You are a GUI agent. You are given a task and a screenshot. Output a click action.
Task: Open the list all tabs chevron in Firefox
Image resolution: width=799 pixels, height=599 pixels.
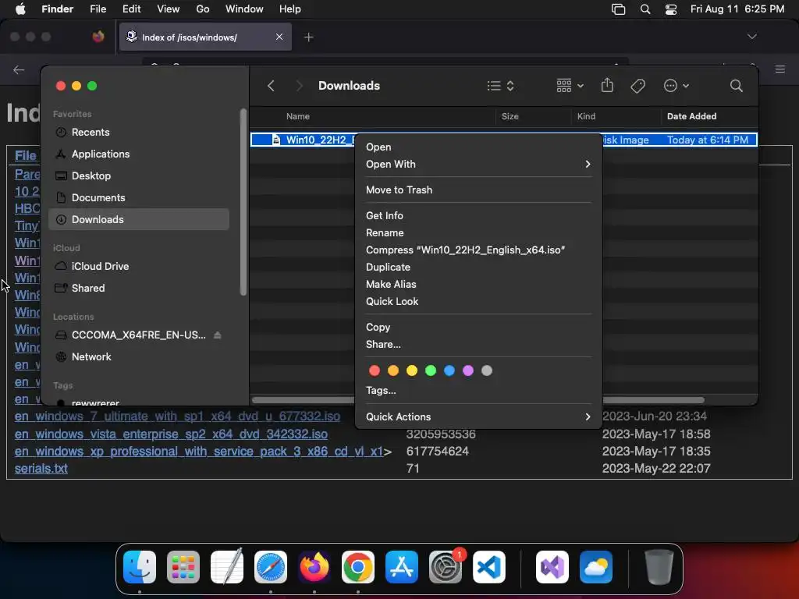(x=751, y=37)
